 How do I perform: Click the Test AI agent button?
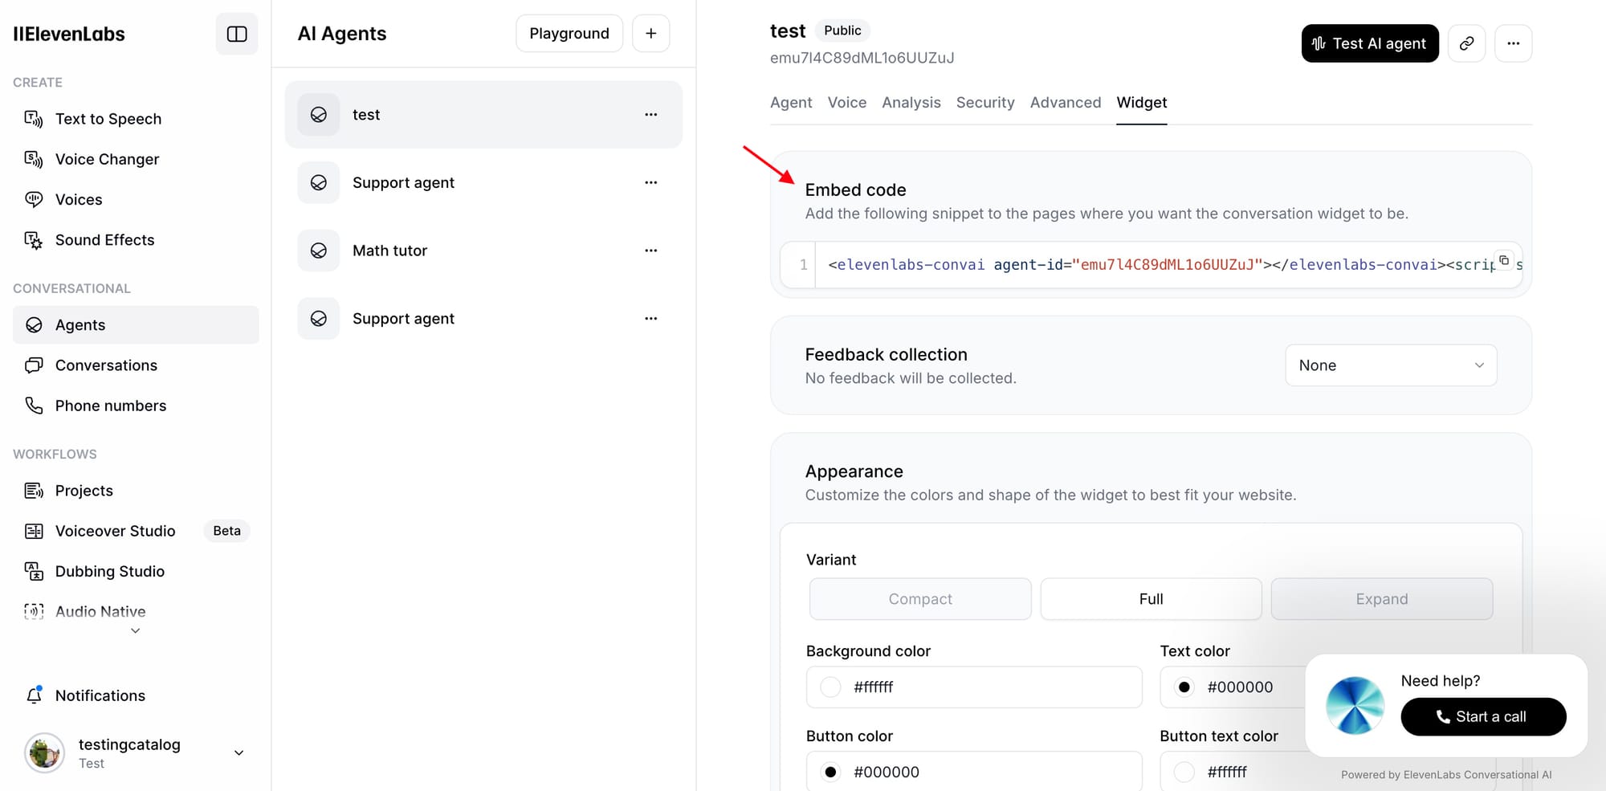1370,43
